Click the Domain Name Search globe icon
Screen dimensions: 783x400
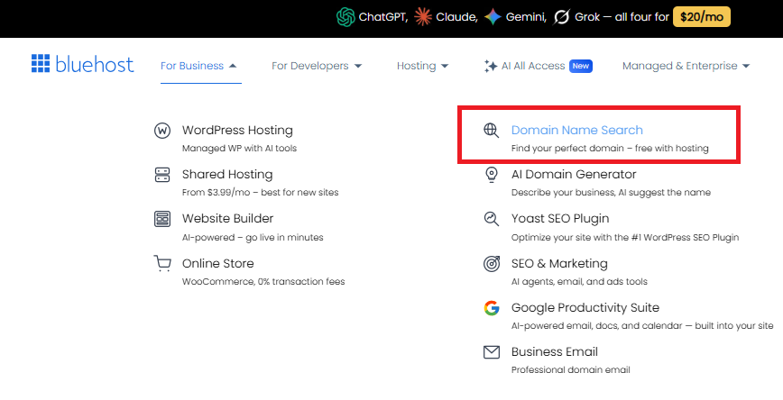[x=492, y=131]
